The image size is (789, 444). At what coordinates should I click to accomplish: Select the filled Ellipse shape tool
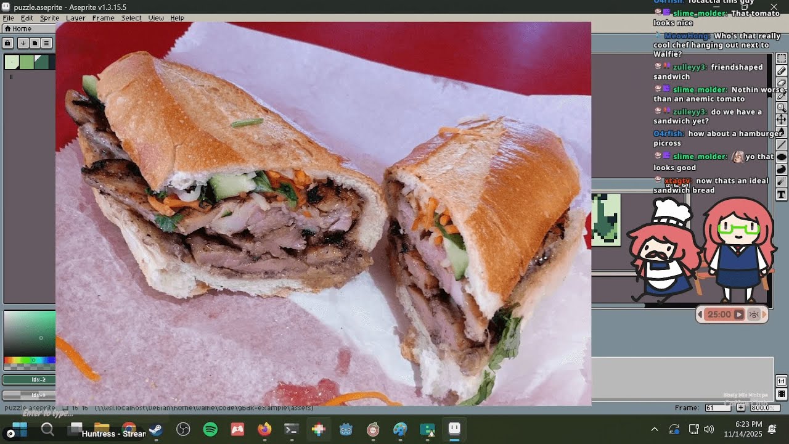point(781,157)
